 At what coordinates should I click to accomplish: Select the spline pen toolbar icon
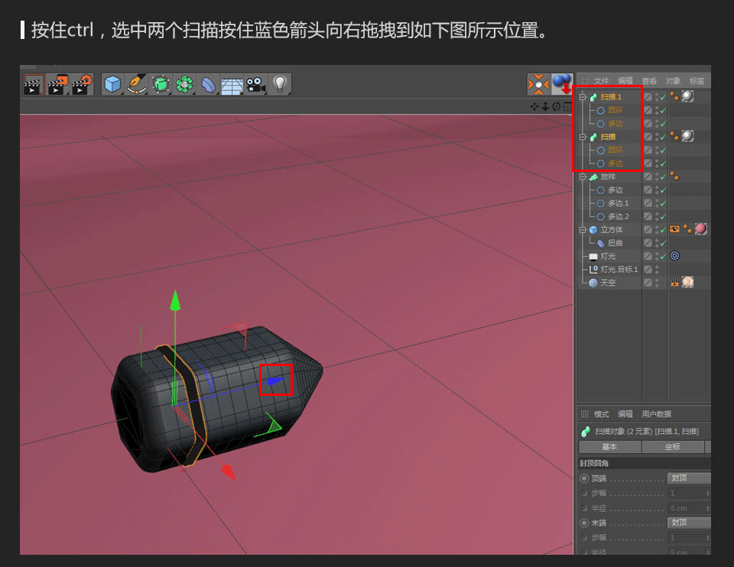point(135,84)
